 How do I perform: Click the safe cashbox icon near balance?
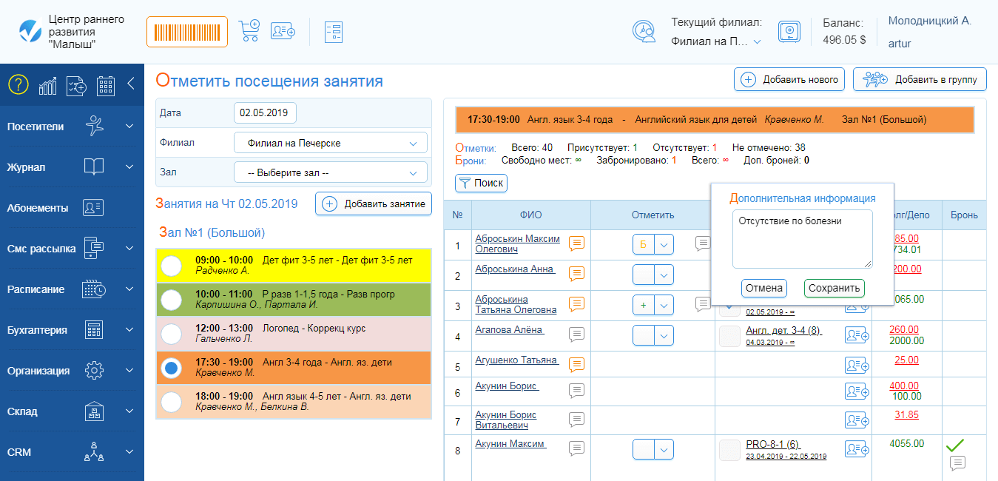(789, 32)
